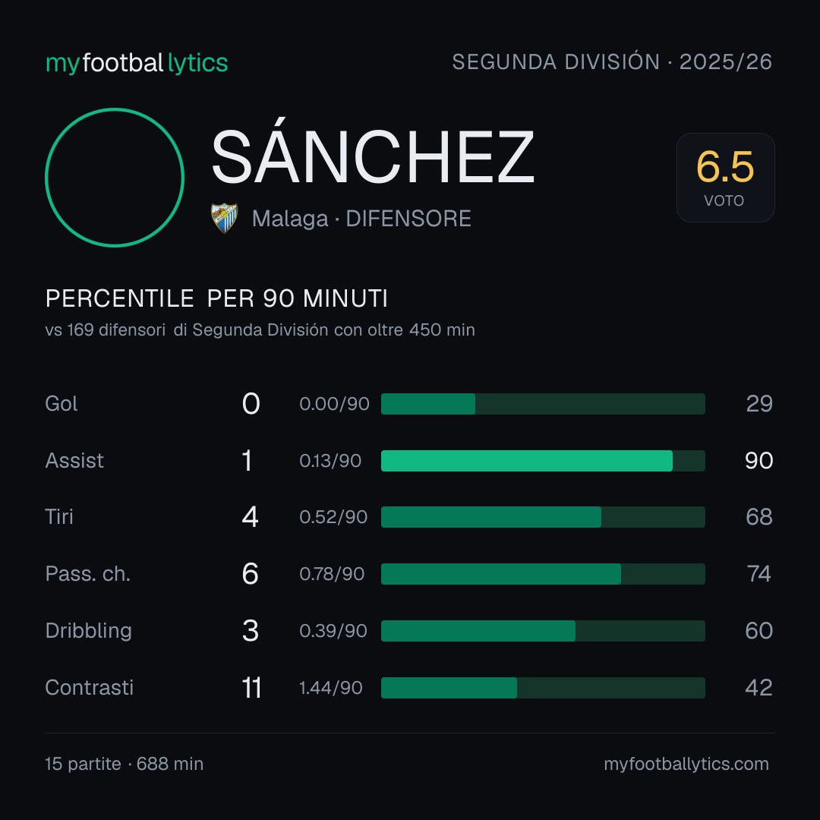Open the myfootballytics logo

point(137,63)
